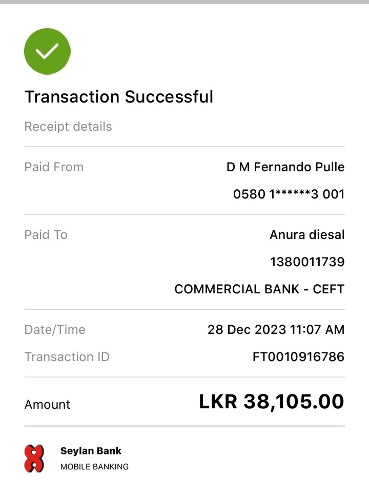This screenshot has width=369, height=500.
Task: Click the Date/Time label
Action: (55, 330)
